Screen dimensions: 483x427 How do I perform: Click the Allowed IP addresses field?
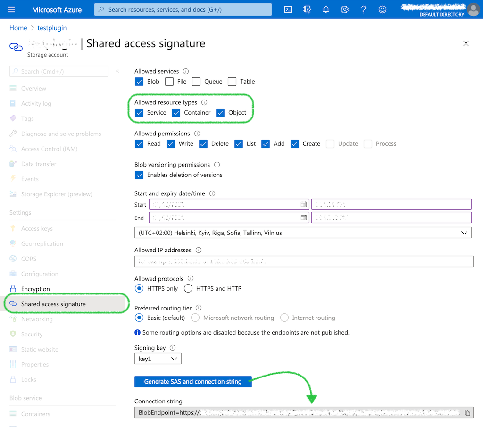tap(303, 261)
